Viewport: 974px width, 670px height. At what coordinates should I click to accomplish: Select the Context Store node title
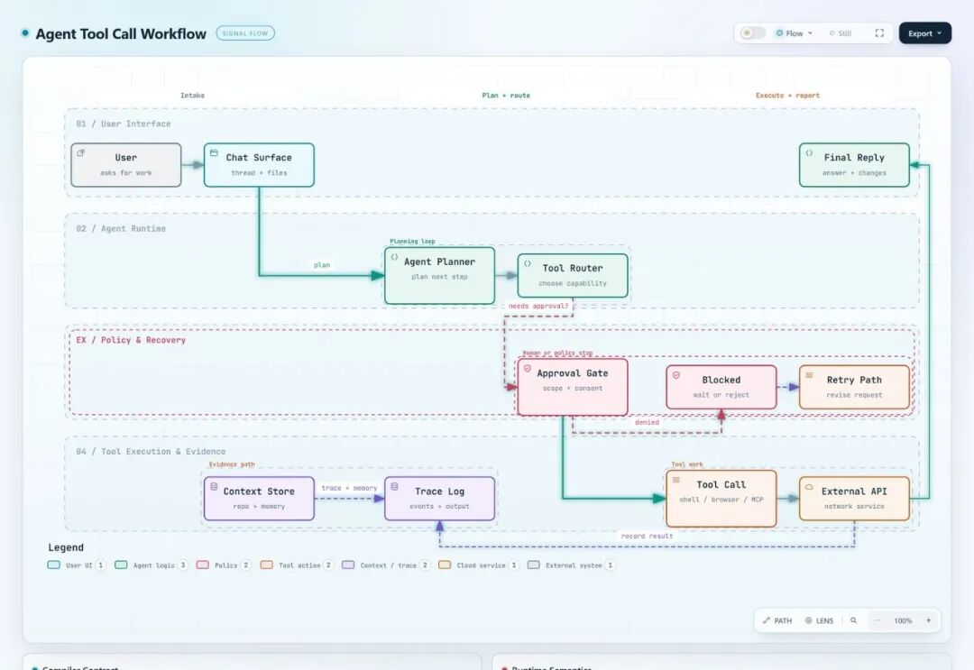click(x=259, y=491)
